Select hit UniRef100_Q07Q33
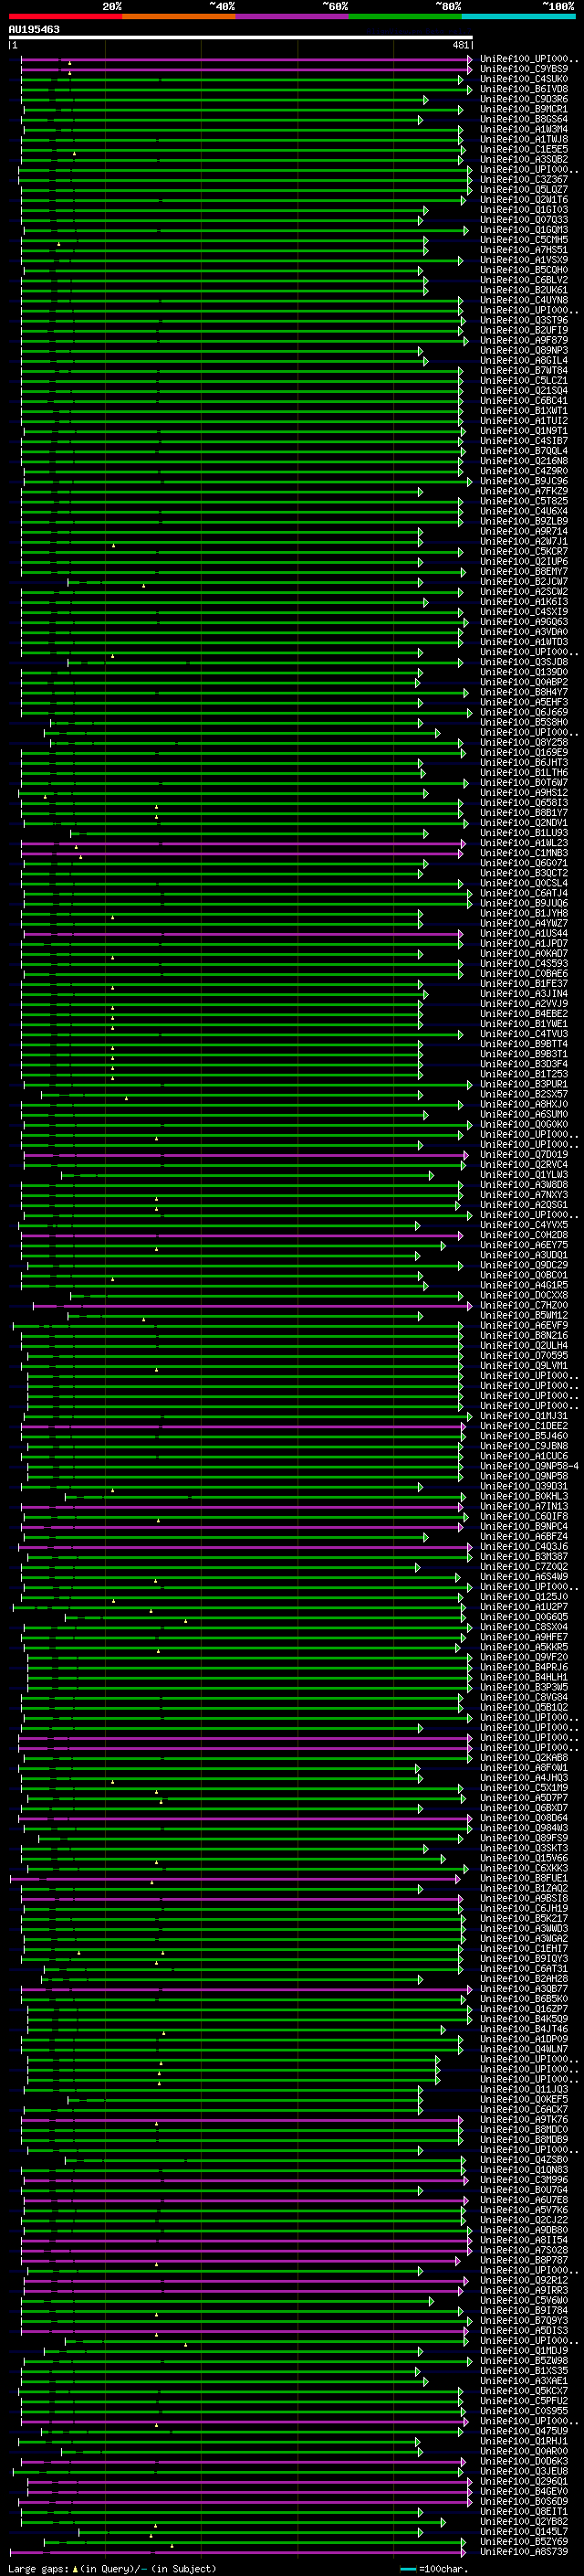 [x=524, y=220]
